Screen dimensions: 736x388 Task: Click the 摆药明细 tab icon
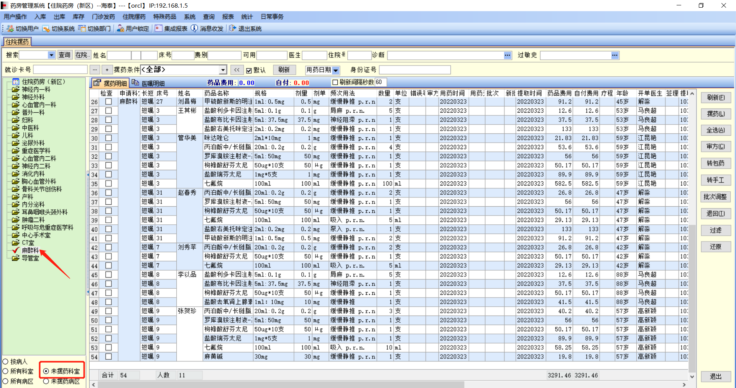coord(97,83)
